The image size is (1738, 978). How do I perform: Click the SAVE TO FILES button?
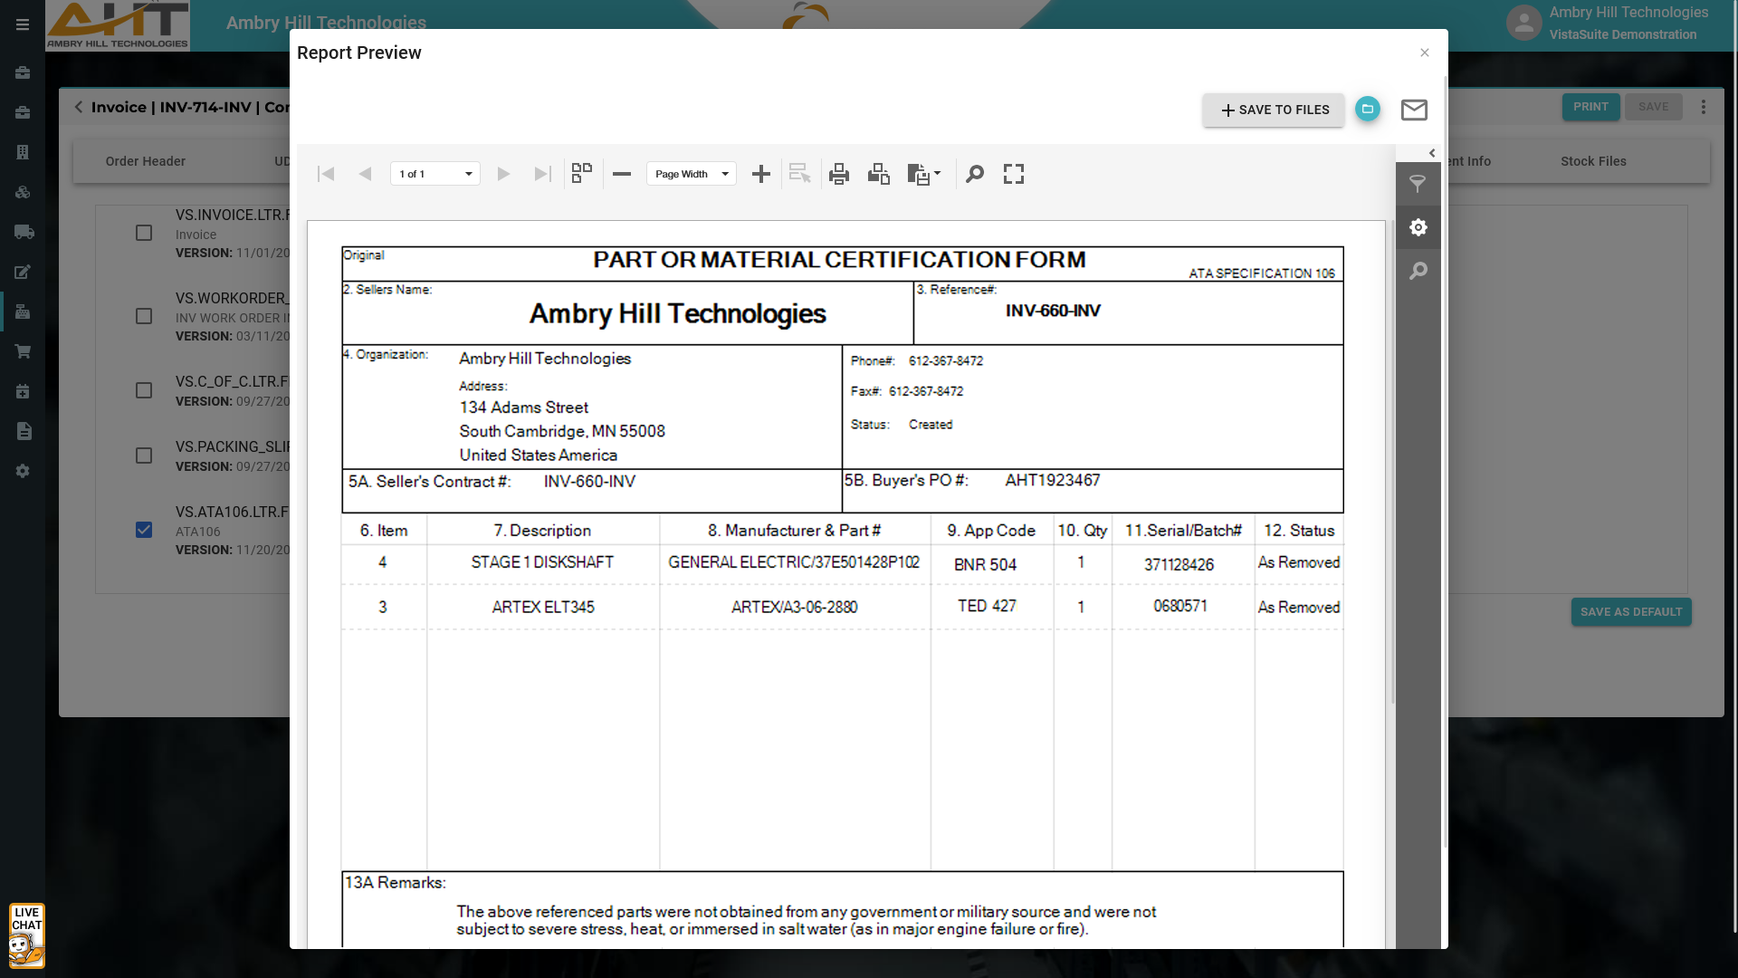[x=1274, y=110]
